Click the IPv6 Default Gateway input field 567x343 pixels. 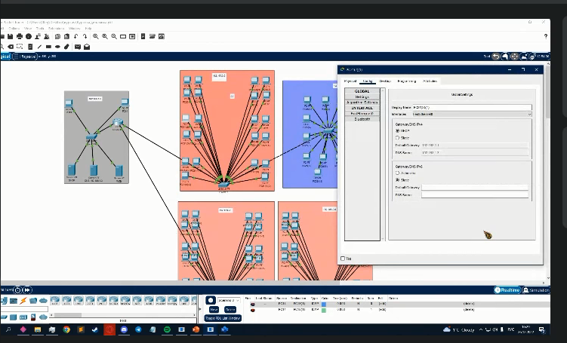474,187
